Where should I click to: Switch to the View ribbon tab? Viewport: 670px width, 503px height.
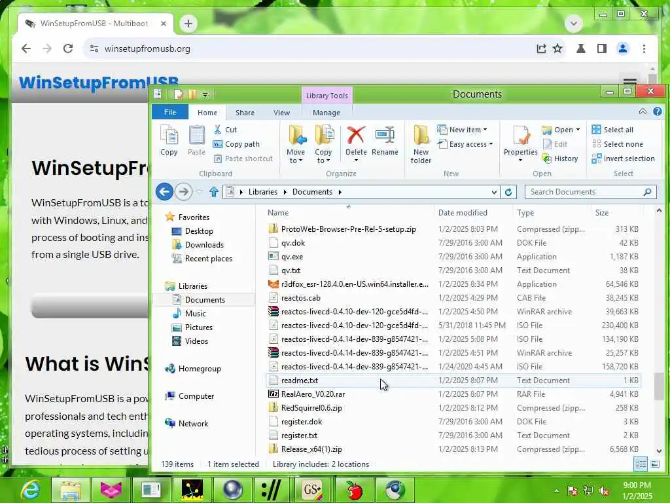click(281, 113)
